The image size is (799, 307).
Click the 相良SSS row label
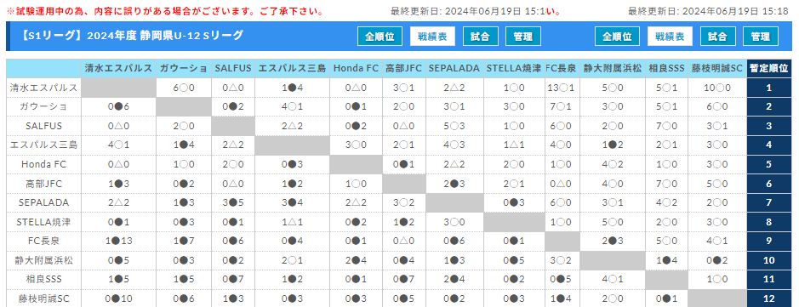point(44,280)
